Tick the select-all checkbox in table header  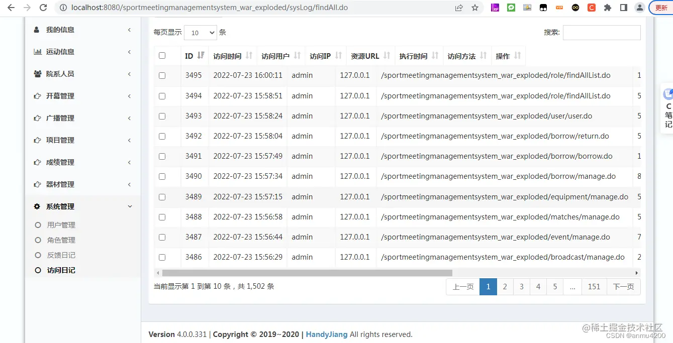(162, 56)
